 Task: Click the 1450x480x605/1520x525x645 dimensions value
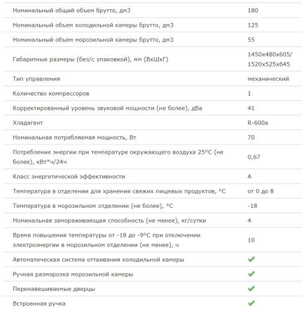point(270,59)
